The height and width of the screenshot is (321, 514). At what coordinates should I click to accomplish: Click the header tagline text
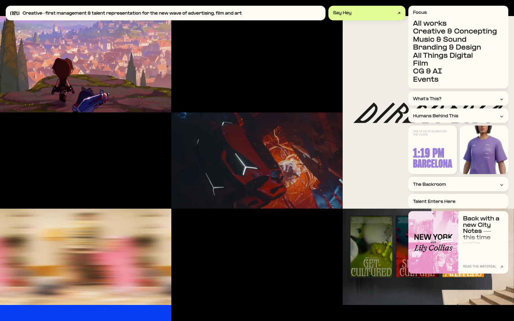point(132,13)
